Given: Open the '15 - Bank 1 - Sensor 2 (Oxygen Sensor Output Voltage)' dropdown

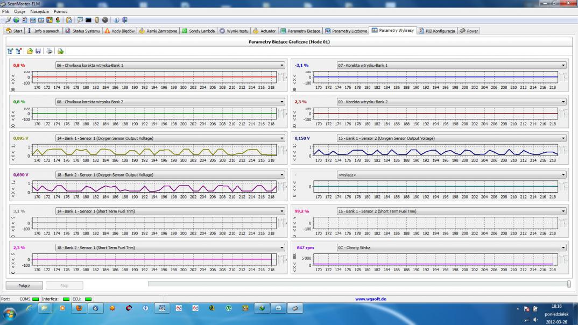Looking at the screenshot, I should [452, 138].
